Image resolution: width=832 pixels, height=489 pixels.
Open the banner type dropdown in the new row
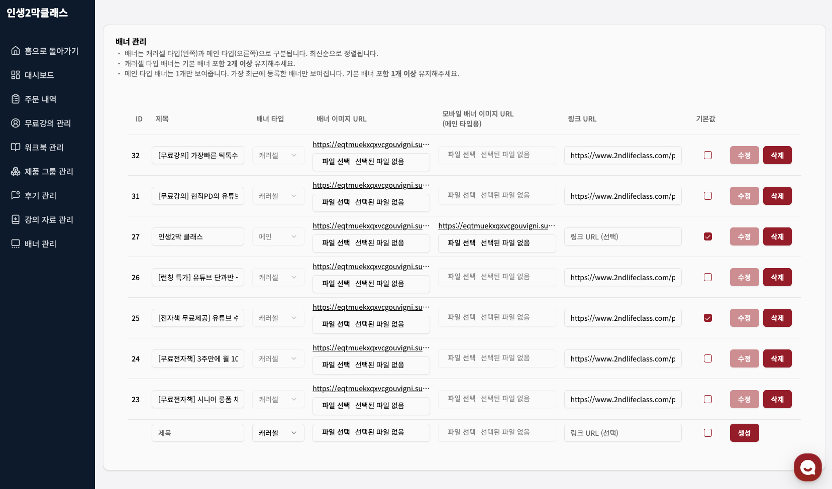click(278, 433)
